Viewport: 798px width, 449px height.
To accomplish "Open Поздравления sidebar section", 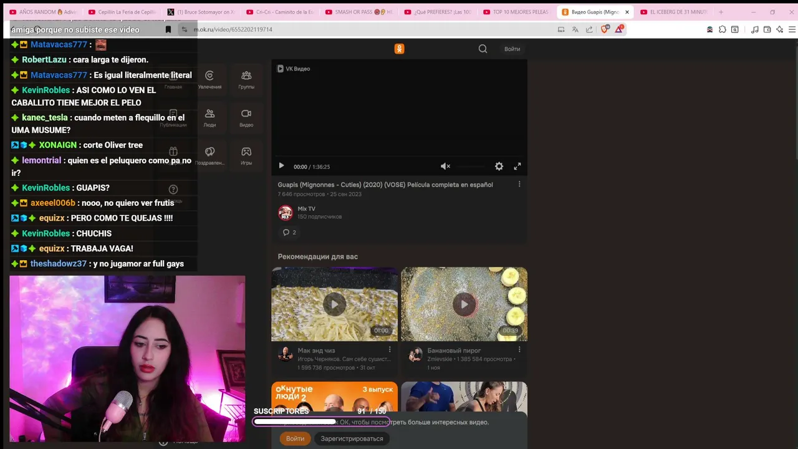I will click(x=209, y=156).
